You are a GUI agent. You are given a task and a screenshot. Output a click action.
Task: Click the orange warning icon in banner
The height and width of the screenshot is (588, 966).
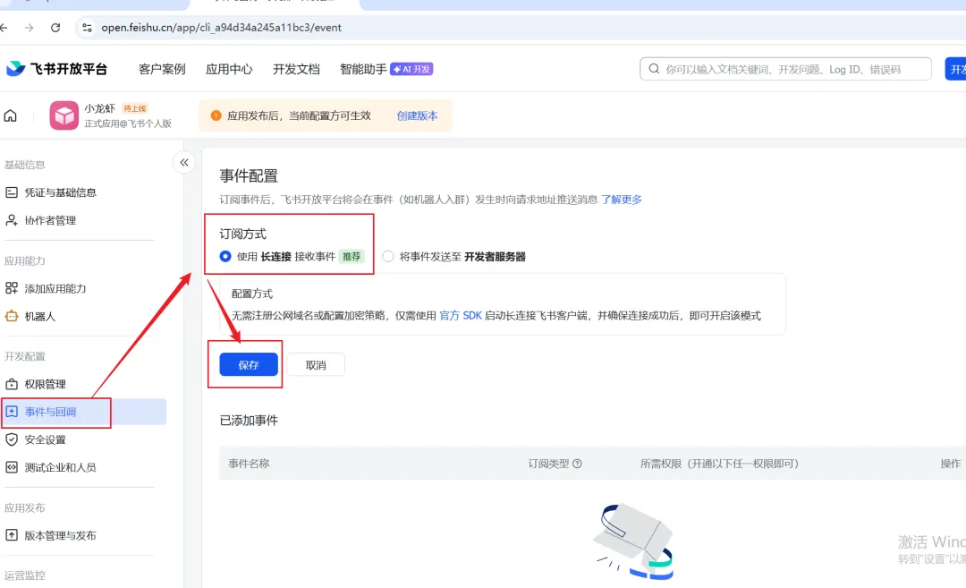coord(216,115)
